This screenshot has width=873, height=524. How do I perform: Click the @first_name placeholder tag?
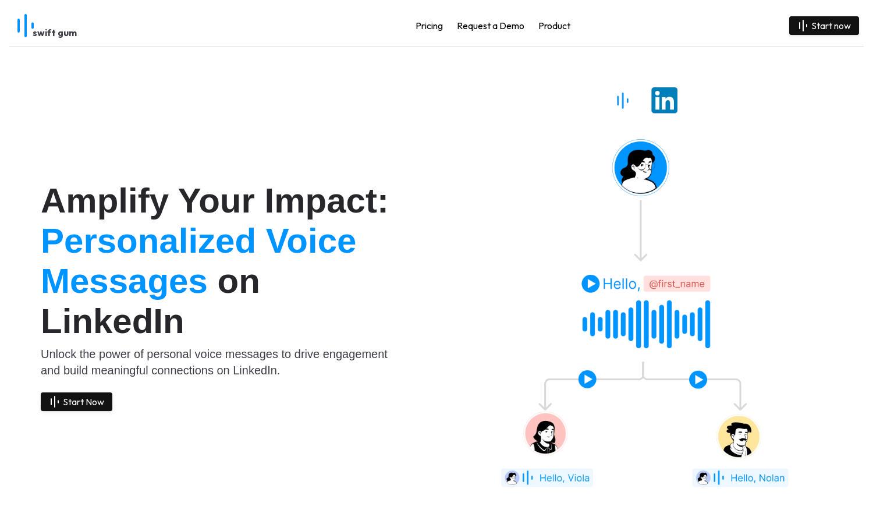tap(677, 284)
